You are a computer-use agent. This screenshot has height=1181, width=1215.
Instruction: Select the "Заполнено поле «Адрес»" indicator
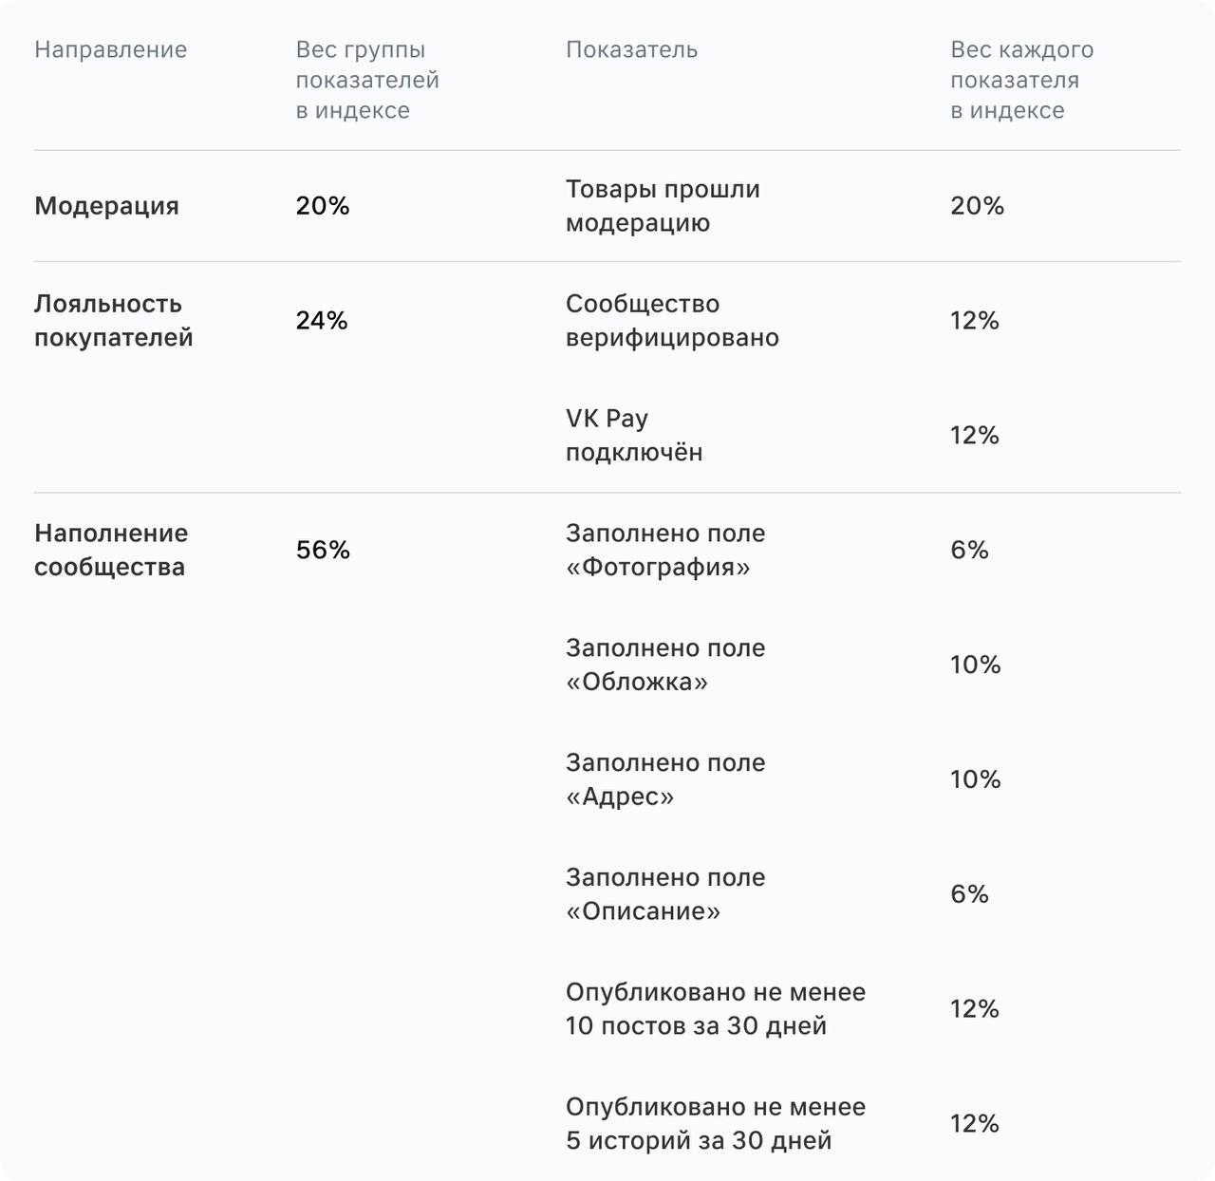click(665, 779)
